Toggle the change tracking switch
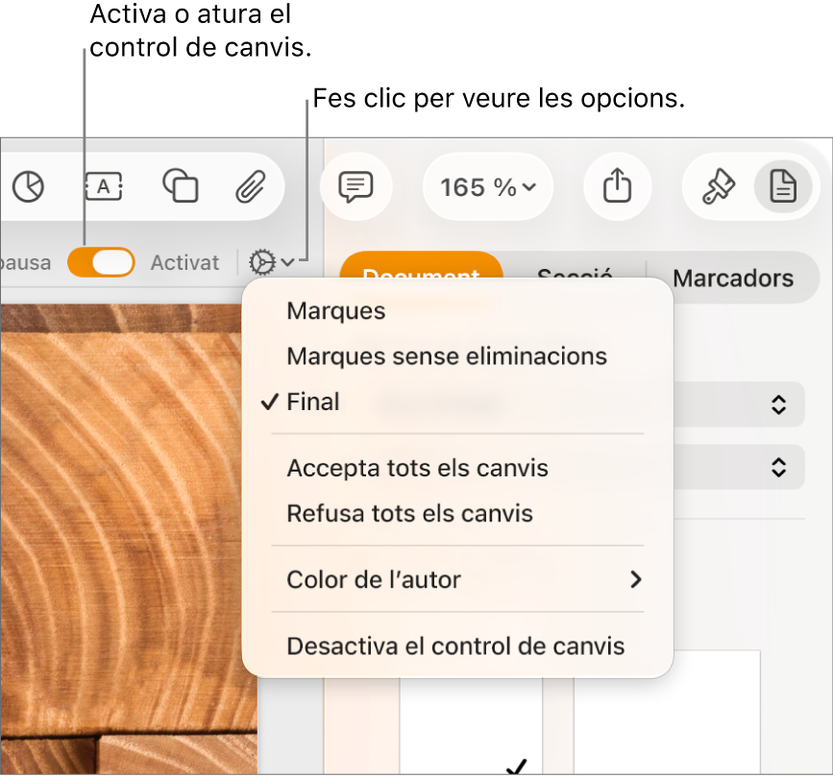The image size is (833, 777). point(102,262)
